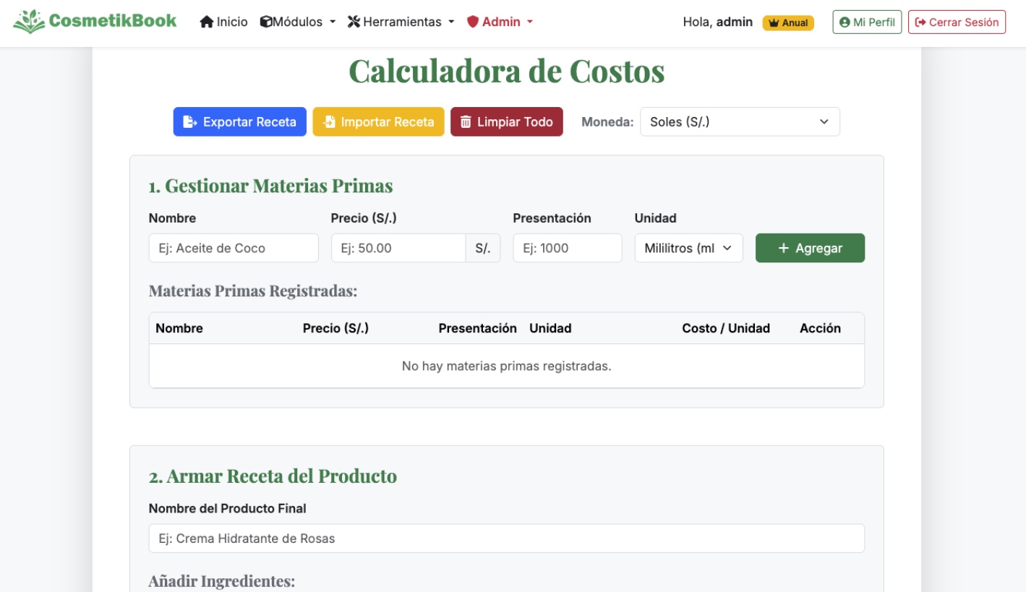Click the crown icon on the Anual badge
This screenshot has height=592, width=1026.
pos(773,22)
